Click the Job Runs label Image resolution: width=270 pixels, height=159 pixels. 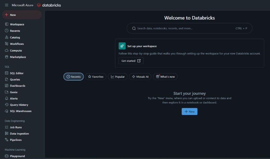pos(16,127)
